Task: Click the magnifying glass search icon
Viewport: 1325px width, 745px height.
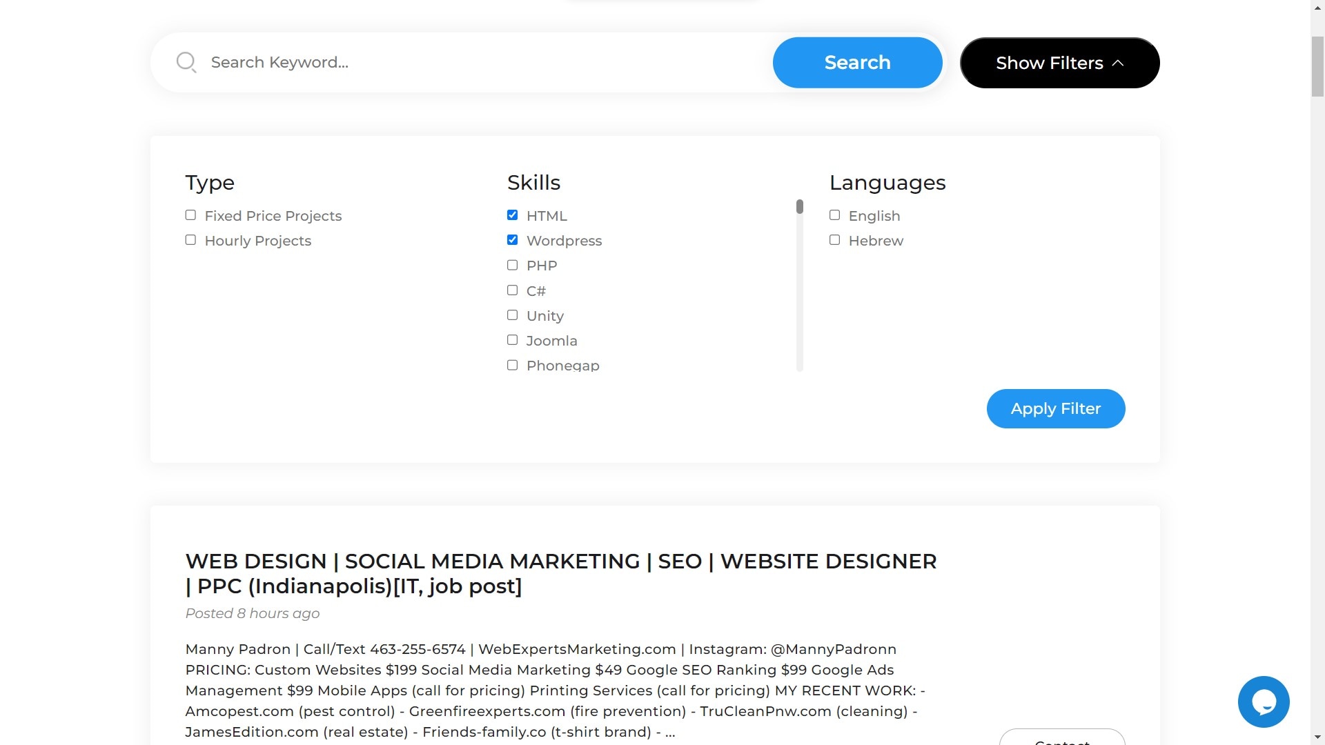Action: pos(186,63)
